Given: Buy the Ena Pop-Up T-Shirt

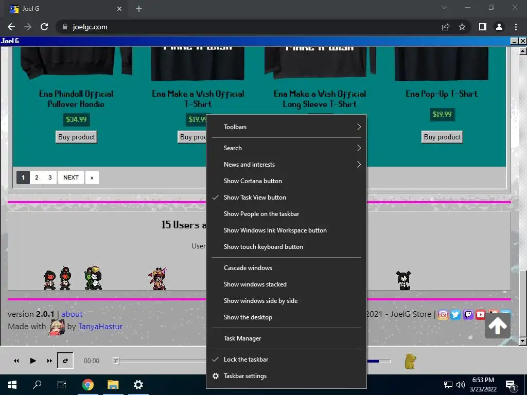Looking at the screenshot, I should (x=442, y=137).
